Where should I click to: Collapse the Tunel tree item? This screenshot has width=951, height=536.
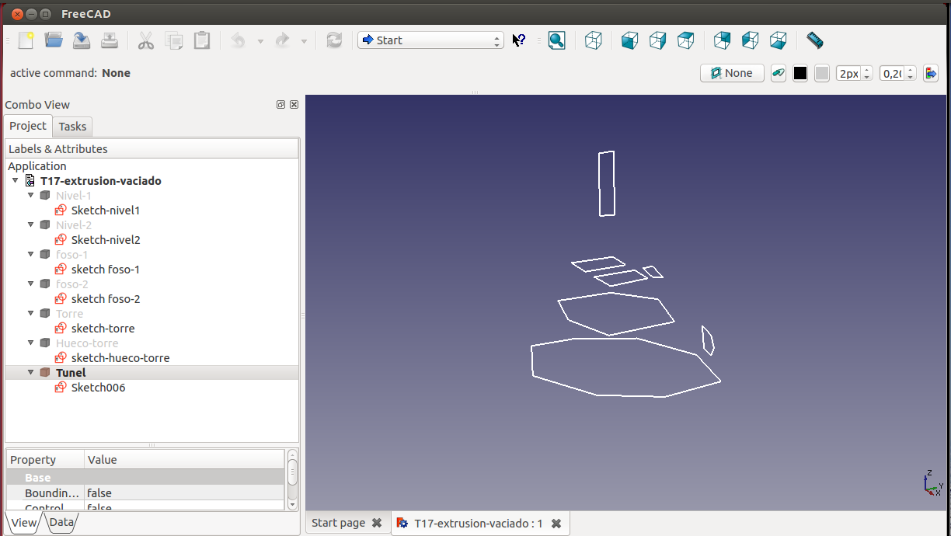point(31,372)
